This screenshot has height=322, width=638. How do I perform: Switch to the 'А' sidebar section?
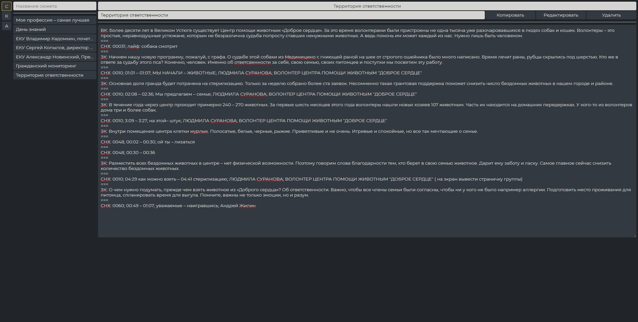[x=7, y=26]
